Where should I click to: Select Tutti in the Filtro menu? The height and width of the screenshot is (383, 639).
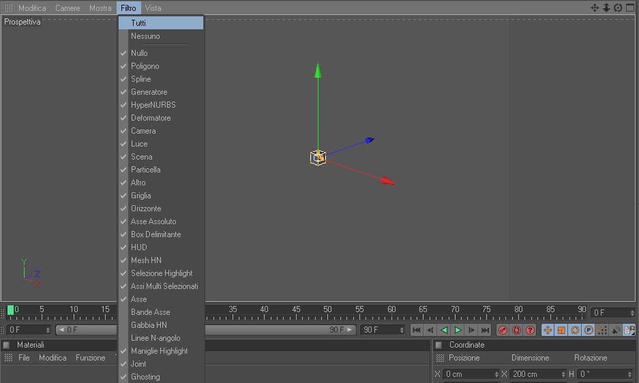pyautogui.click(x=162, y=22)
